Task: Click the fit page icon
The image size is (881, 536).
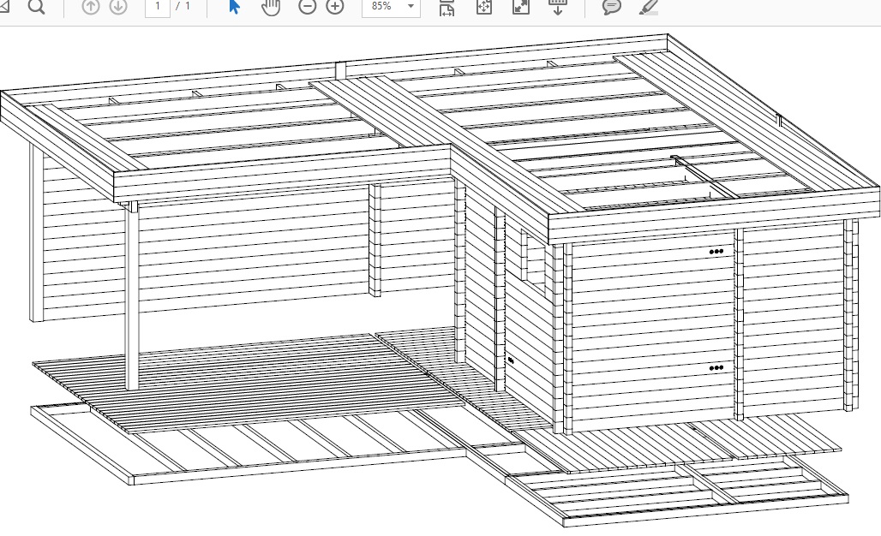Action: coord(483,7)
